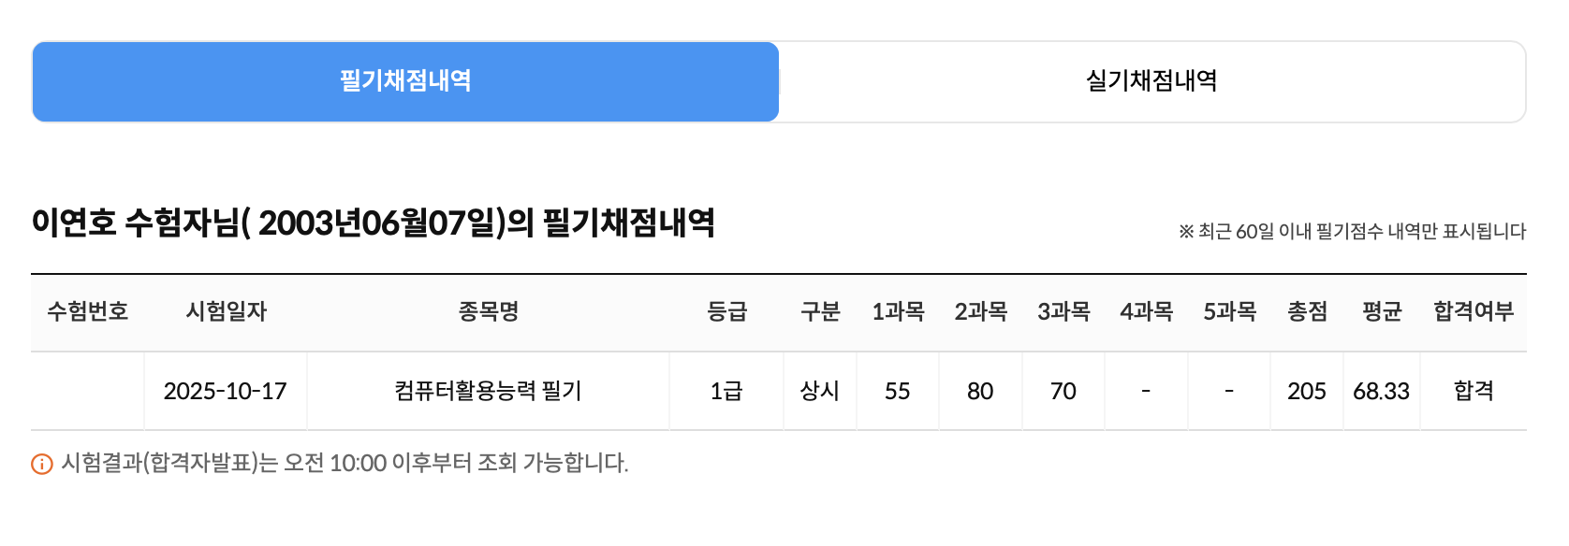The height and width of the screenshot is (546, 1569).
Task: Click the 평균 value 68.33
Action: pyautogui.click(x=1382, y=391)
